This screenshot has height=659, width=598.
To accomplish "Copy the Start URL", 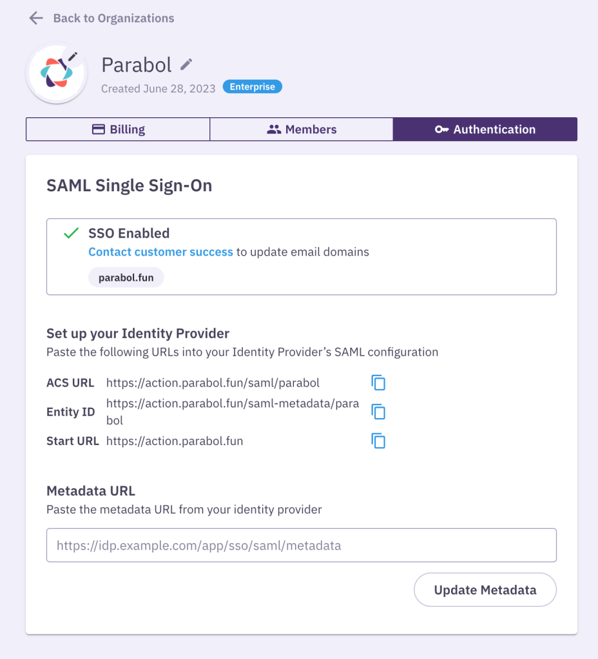I will tap(378, 441).
